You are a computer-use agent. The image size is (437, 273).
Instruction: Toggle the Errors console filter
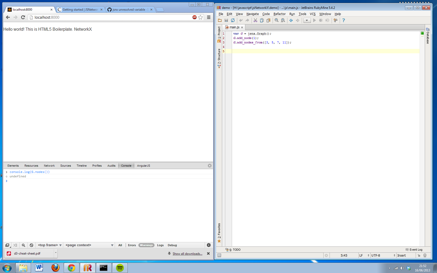(x=132, y=245)
